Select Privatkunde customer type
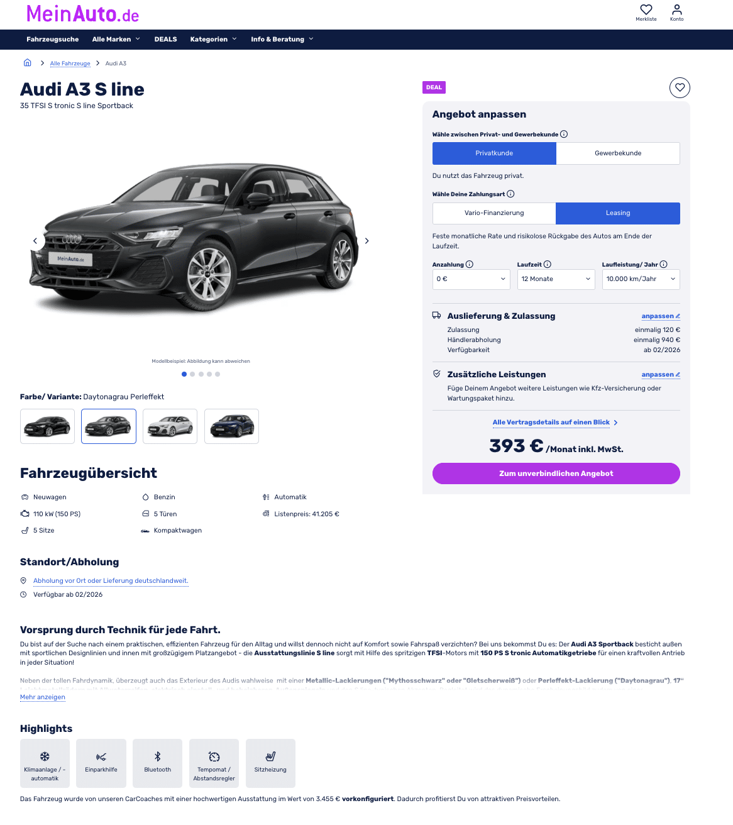The width and height of the screenshot is (733, 825). click(494, 153)
